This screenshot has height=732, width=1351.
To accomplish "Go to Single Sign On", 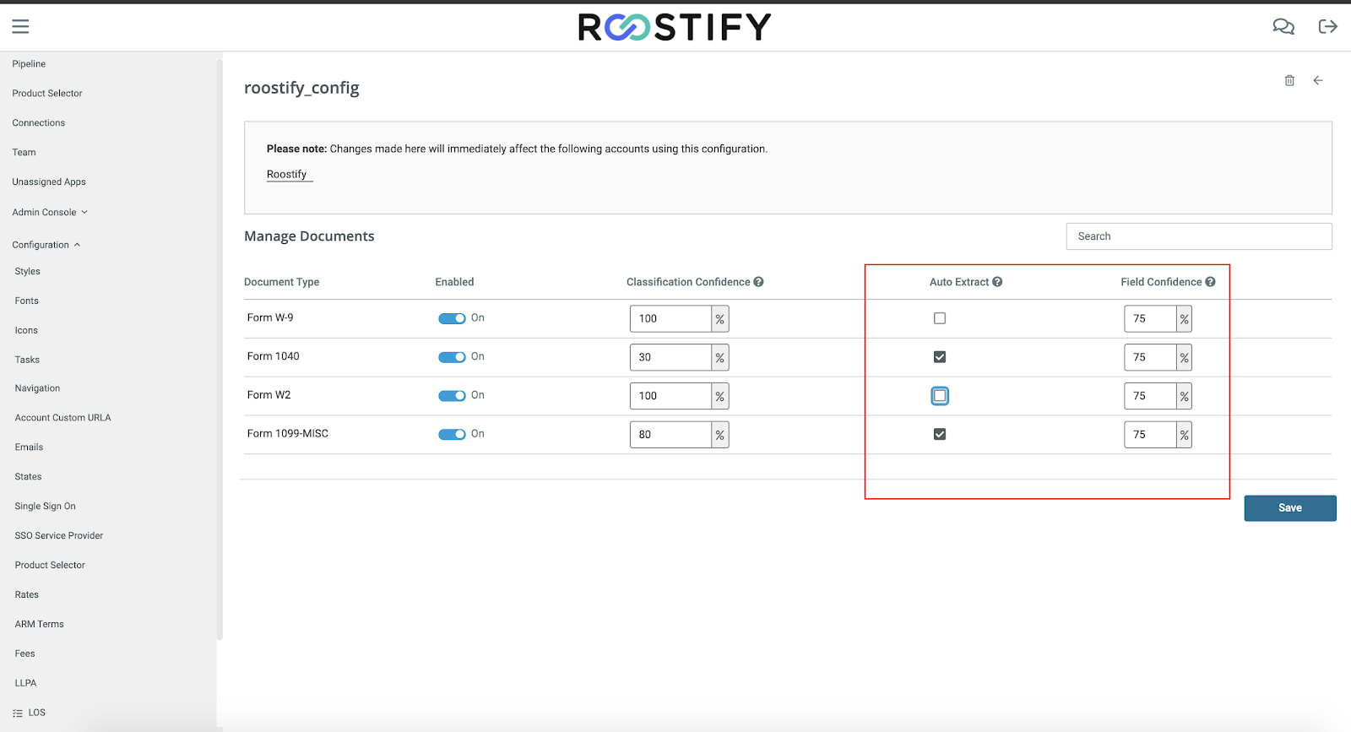I will [x=46, y=507].
